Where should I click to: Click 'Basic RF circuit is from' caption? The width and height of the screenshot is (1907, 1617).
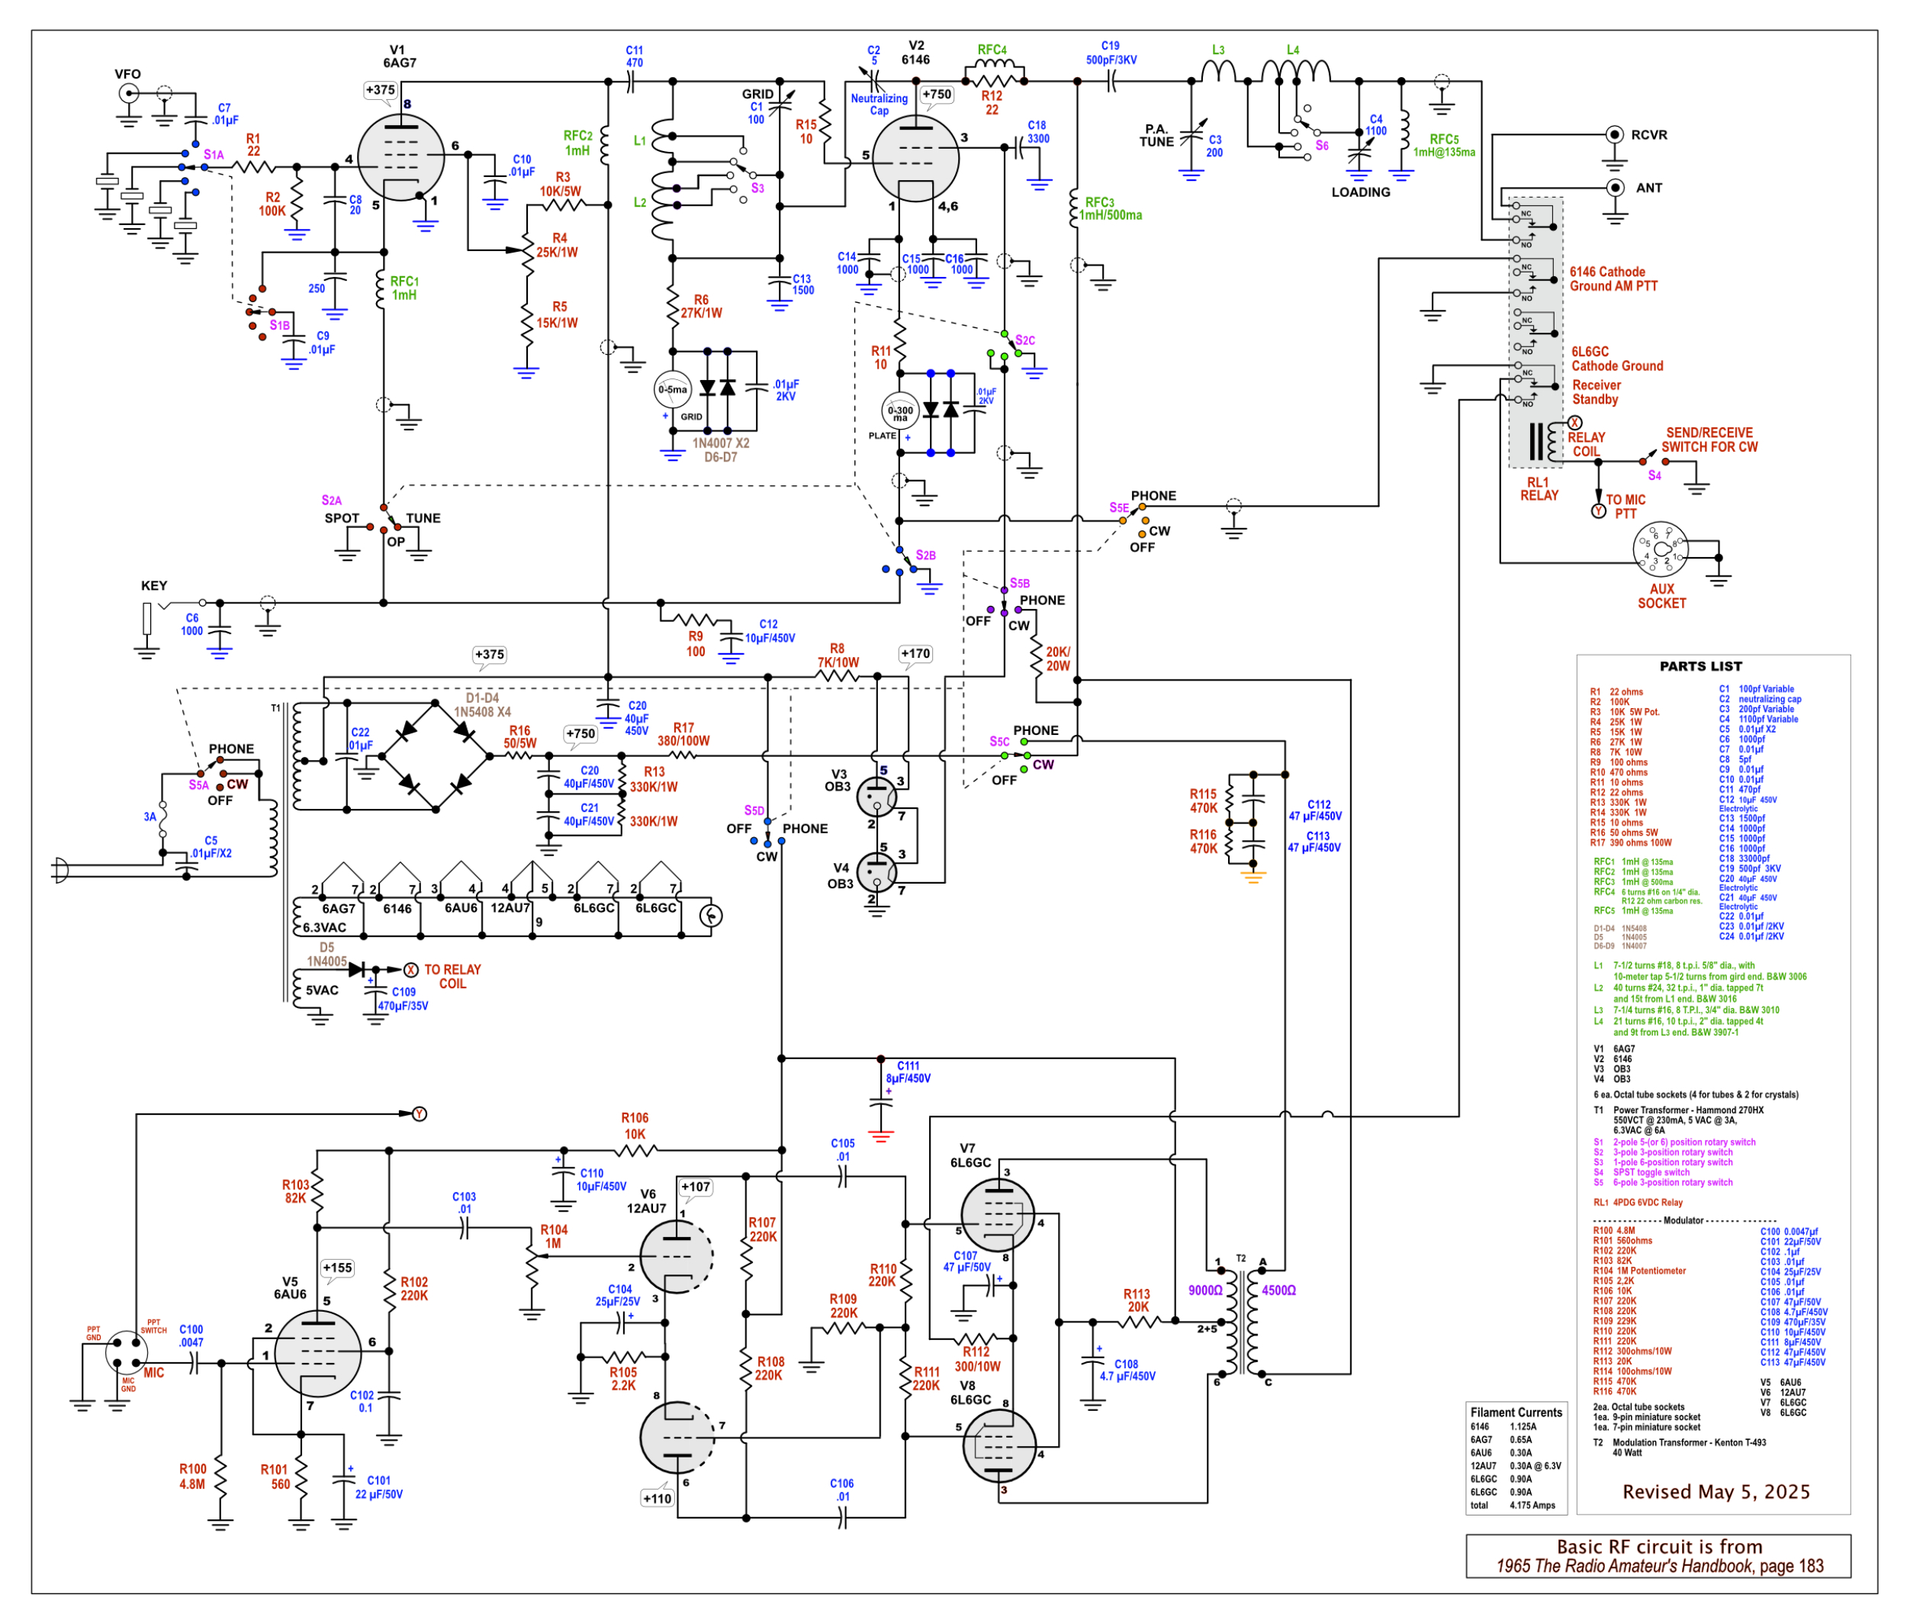(x=1660, y=1547)
